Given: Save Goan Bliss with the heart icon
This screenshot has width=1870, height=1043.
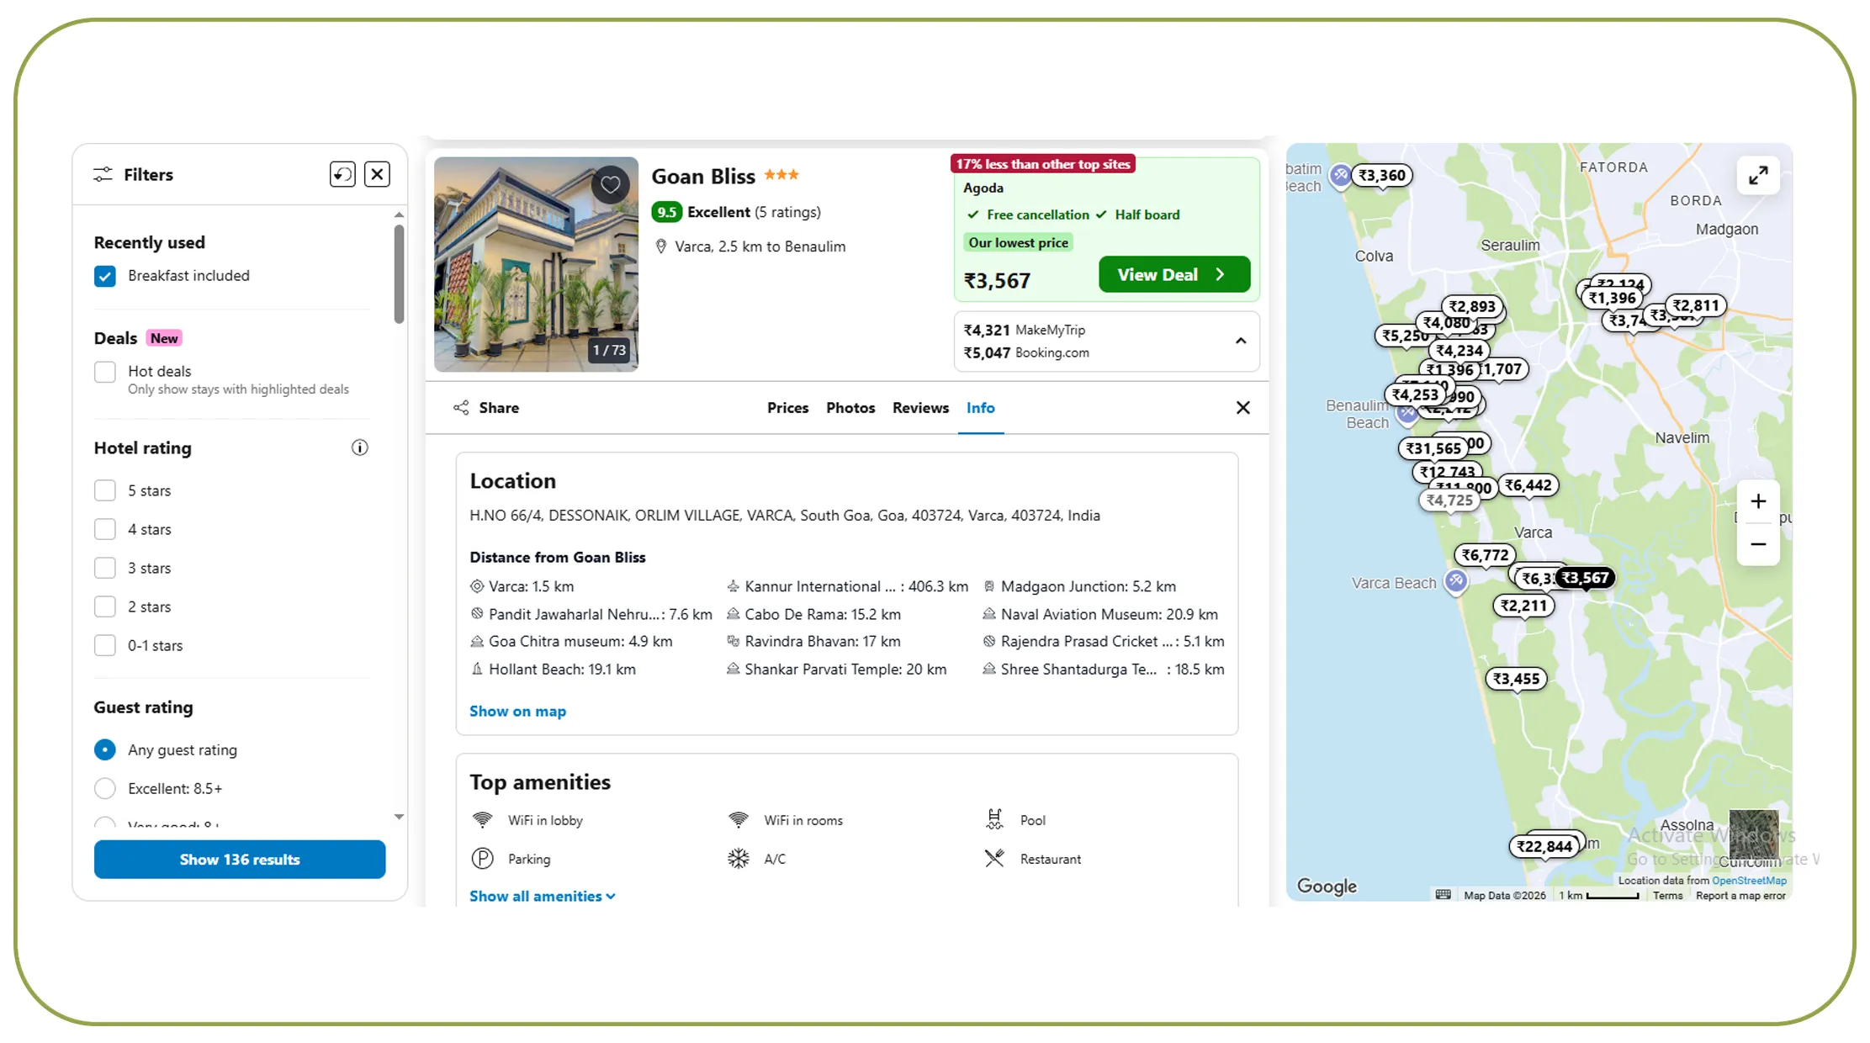Looking at the screenshot, I should click(611, 184).
